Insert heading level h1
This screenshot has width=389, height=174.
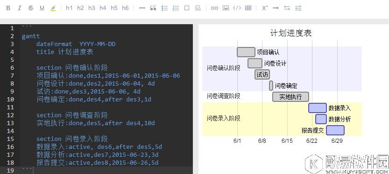[x=69, y=8]
